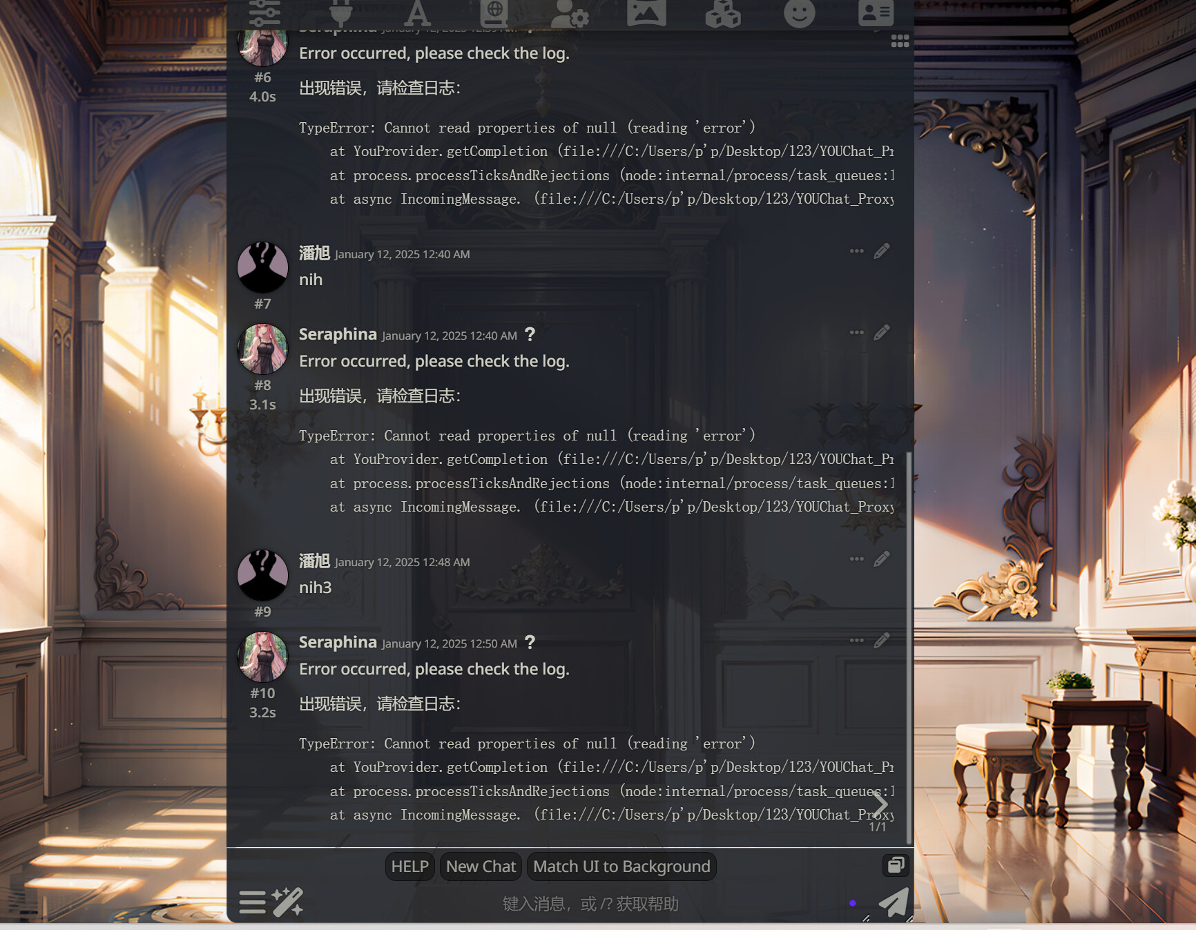Screen dimensions: 1196x930
Task: Expand message actions dots on message #7
Action: pos(856,251)
